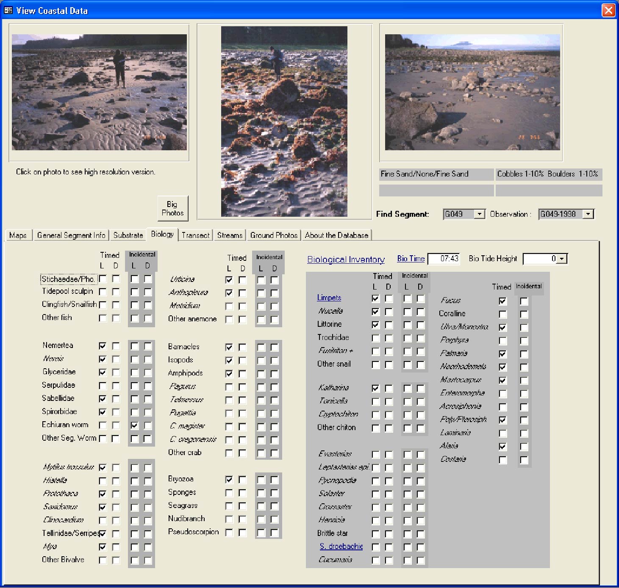Check Seagrass Timed L checkbox
This screenshot has width=619, height=588.
coord(229,506)
